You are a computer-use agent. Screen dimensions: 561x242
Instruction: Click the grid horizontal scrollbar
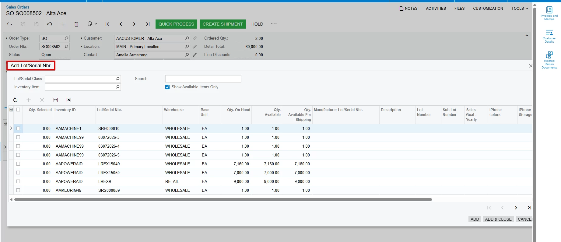[x=223, y=200]
